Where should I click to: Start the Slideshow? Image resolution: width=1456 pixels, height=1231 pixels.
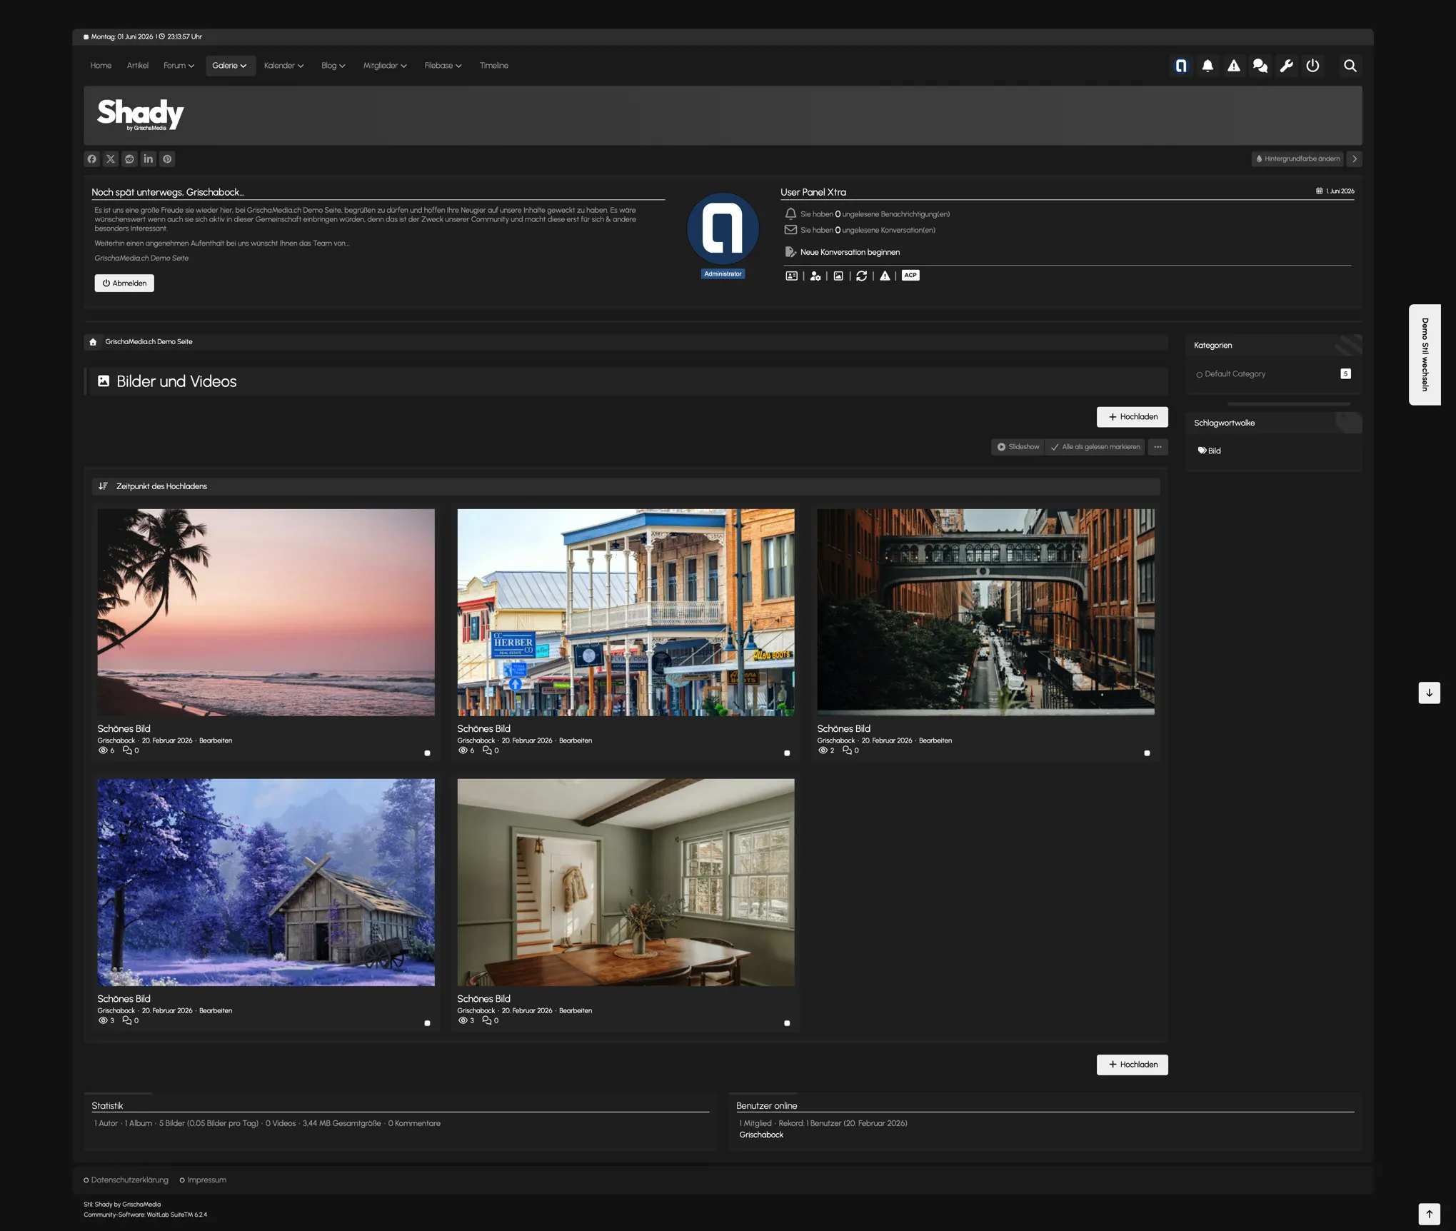(x=1018, y=447)
